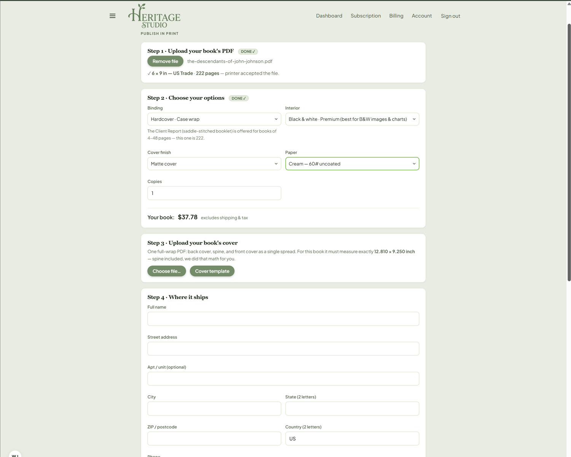Click Choose file button for cover
Image resolution: width=571 pixels, height=457 pixels.
click(x=167, y=271)
